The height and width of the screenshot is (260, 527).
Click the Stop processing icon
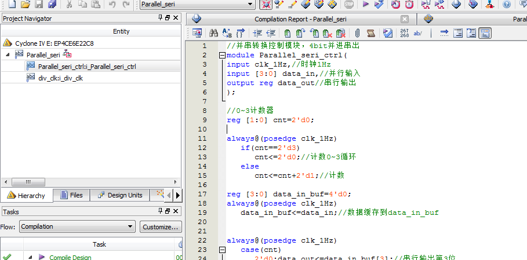tap(348, 5)
